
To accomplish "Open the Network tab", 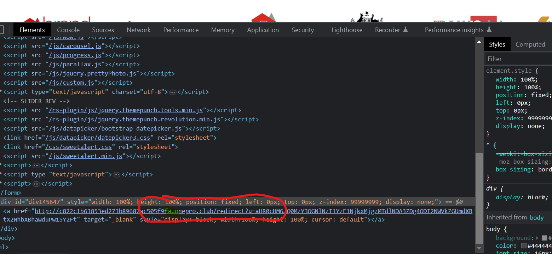I will coord(139,30).
